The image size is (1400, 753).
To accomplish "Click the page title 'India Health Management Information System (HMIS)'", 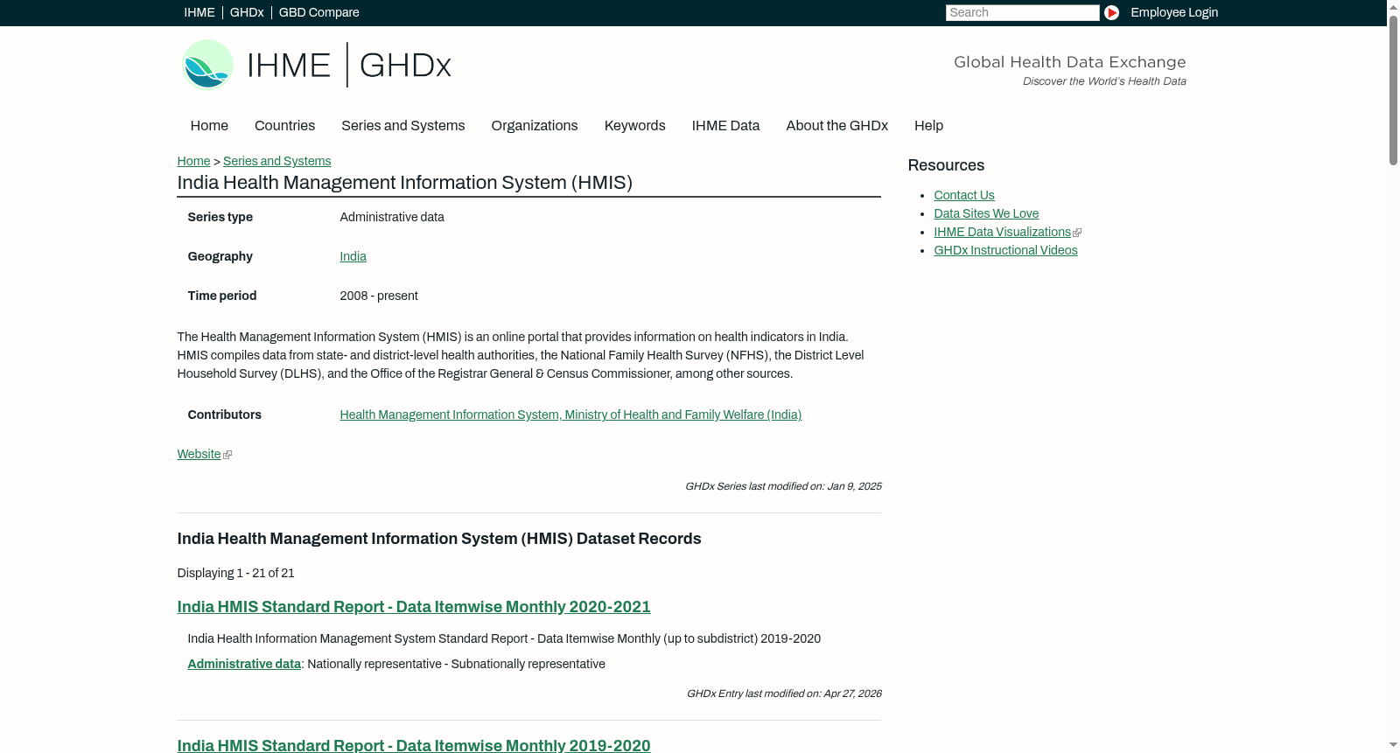I will tap(405, 183).
